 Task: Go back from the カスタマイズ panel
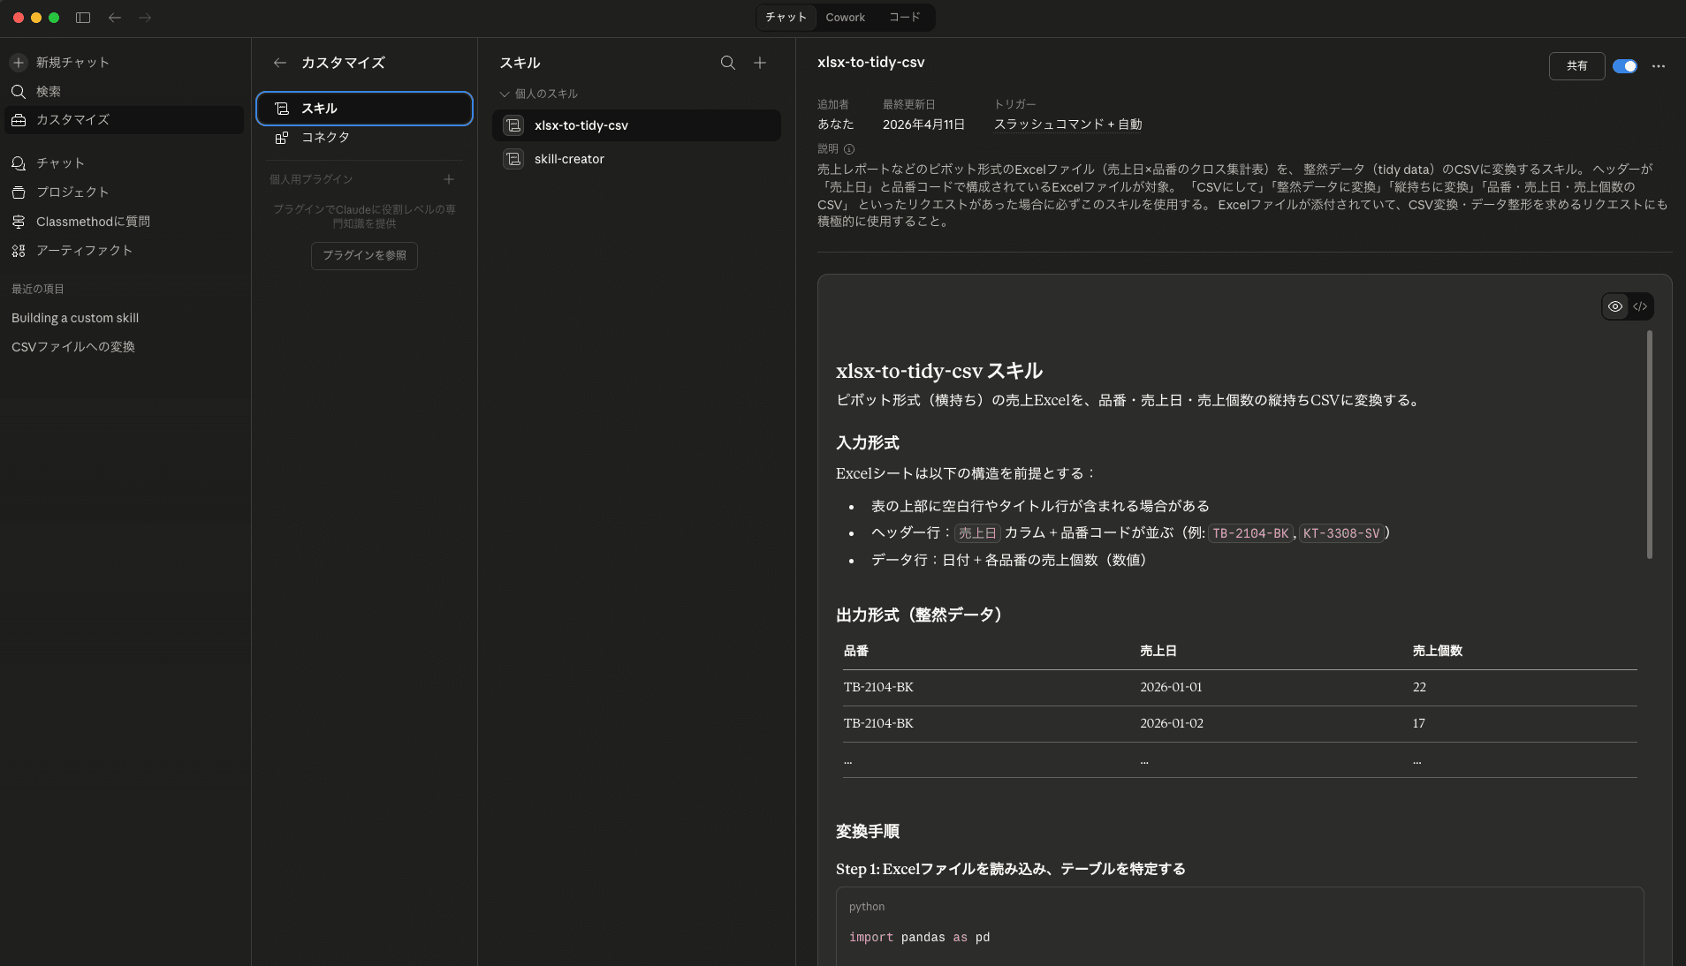tap(278, 63)
